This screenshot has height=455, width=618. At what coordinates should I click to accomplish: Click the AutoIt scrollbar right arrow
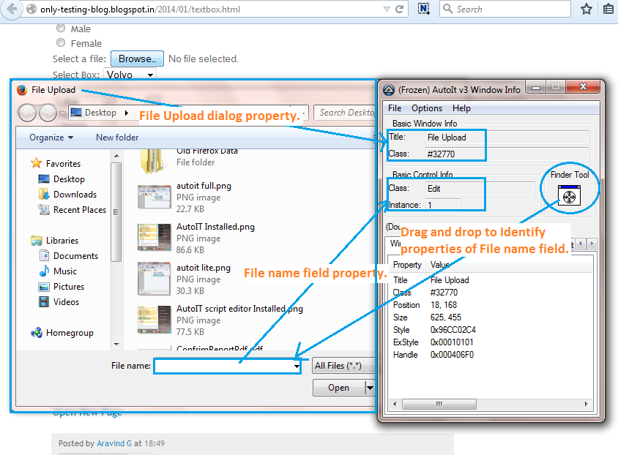click(586, 404)
